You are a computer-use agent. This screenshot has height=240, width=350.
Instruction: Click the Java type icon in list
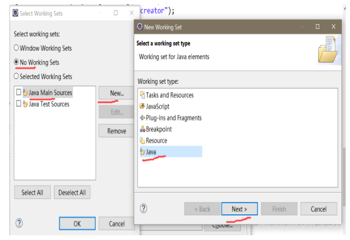(143, 151)
